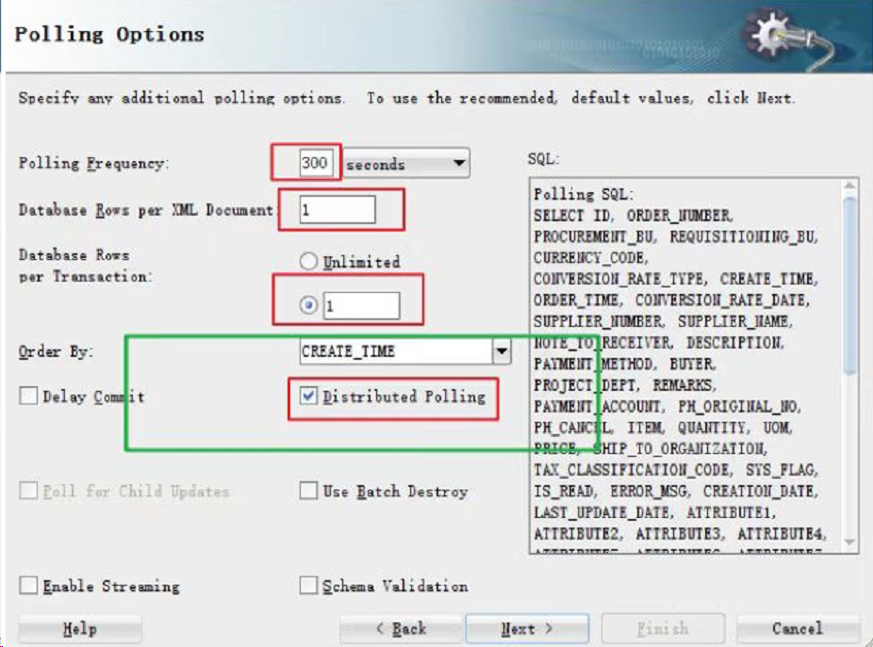Click the Database Rows per XML Document field

[337, 210]
